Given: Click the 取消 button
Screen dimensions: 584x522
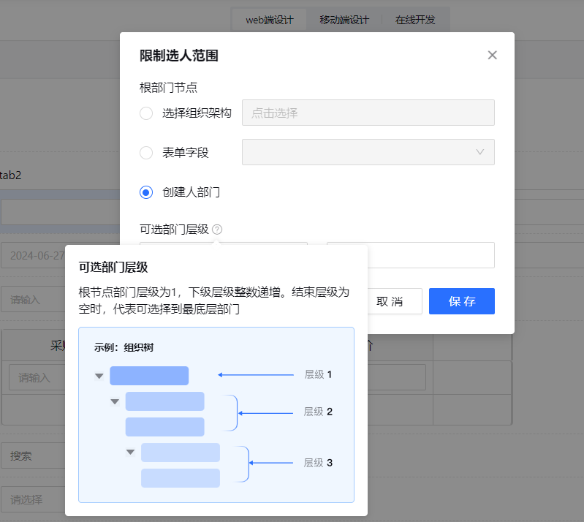Looking at the screenshot, I should pyautogui.click(x=390, y=301).
